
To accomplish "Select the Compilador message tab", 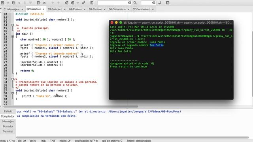I will [8, 116].
